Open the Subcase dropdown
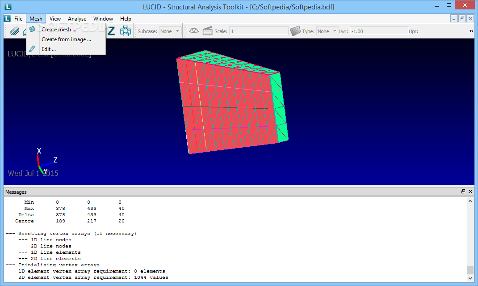The height and width of the screenshot is (286, 478). 170,31
